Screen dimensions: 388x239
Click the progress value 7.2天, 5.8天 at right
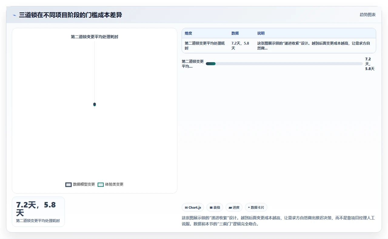pyautogui.click(x=370, y=64)
